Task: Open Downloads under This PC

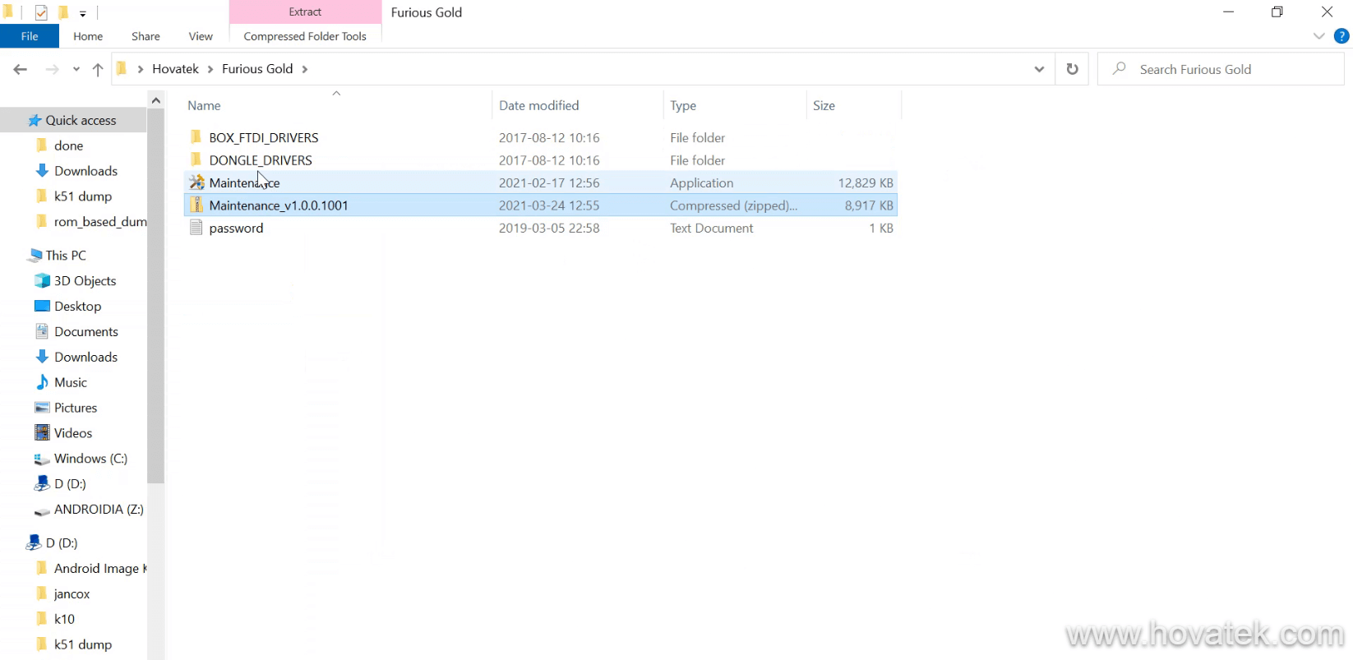Action: click(x=85, y=357)
